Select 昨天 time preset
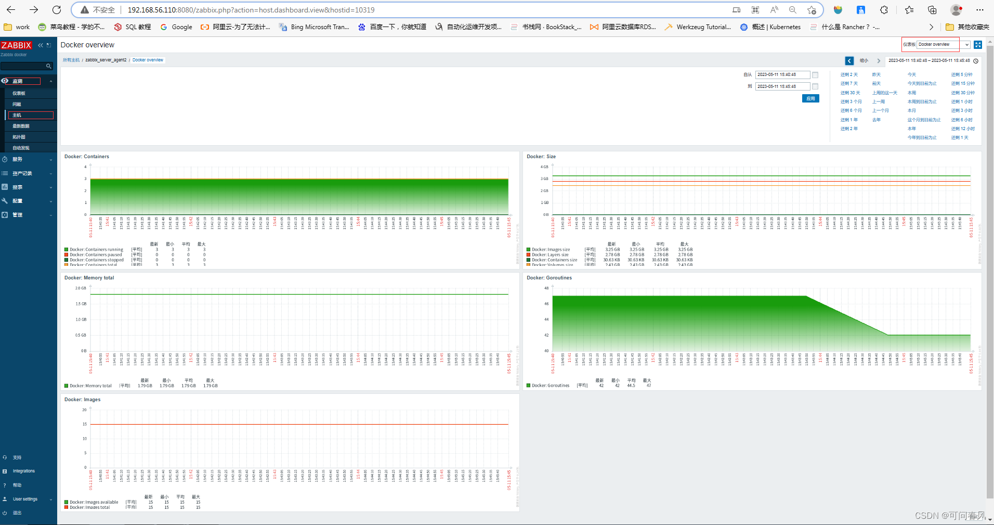Viewport: 994px width, 525px height. pos(877,74)
